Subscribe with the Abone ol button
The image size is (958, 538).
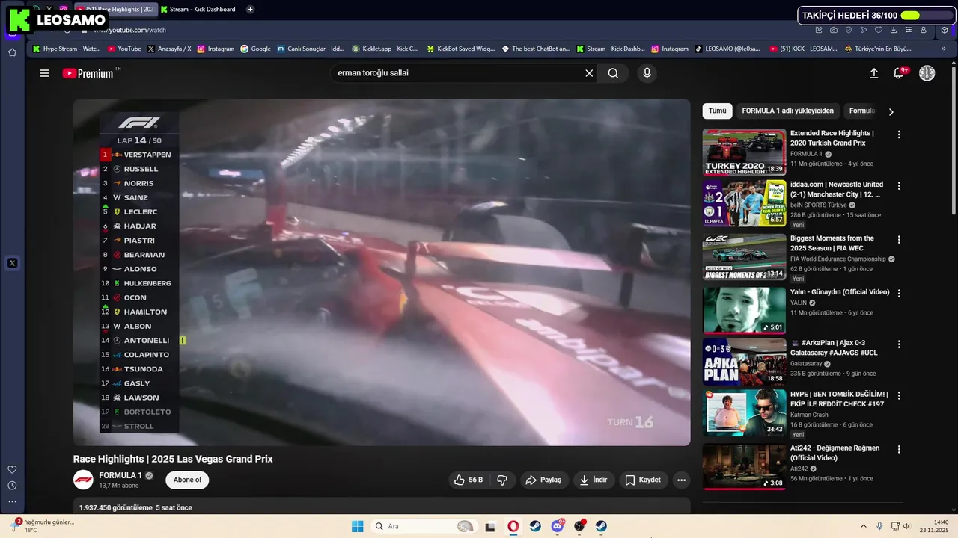click(x=187, y=480)
